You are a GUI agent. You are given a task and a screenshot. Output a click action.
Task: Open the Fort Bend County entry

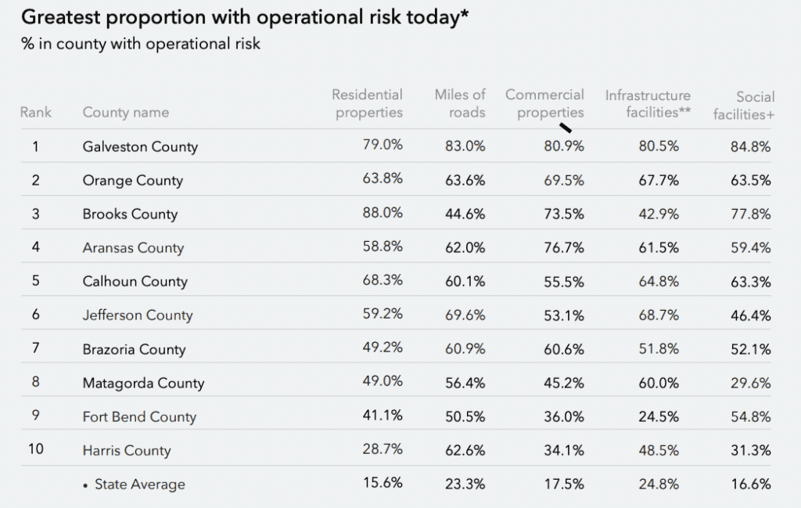pos(139,416)
